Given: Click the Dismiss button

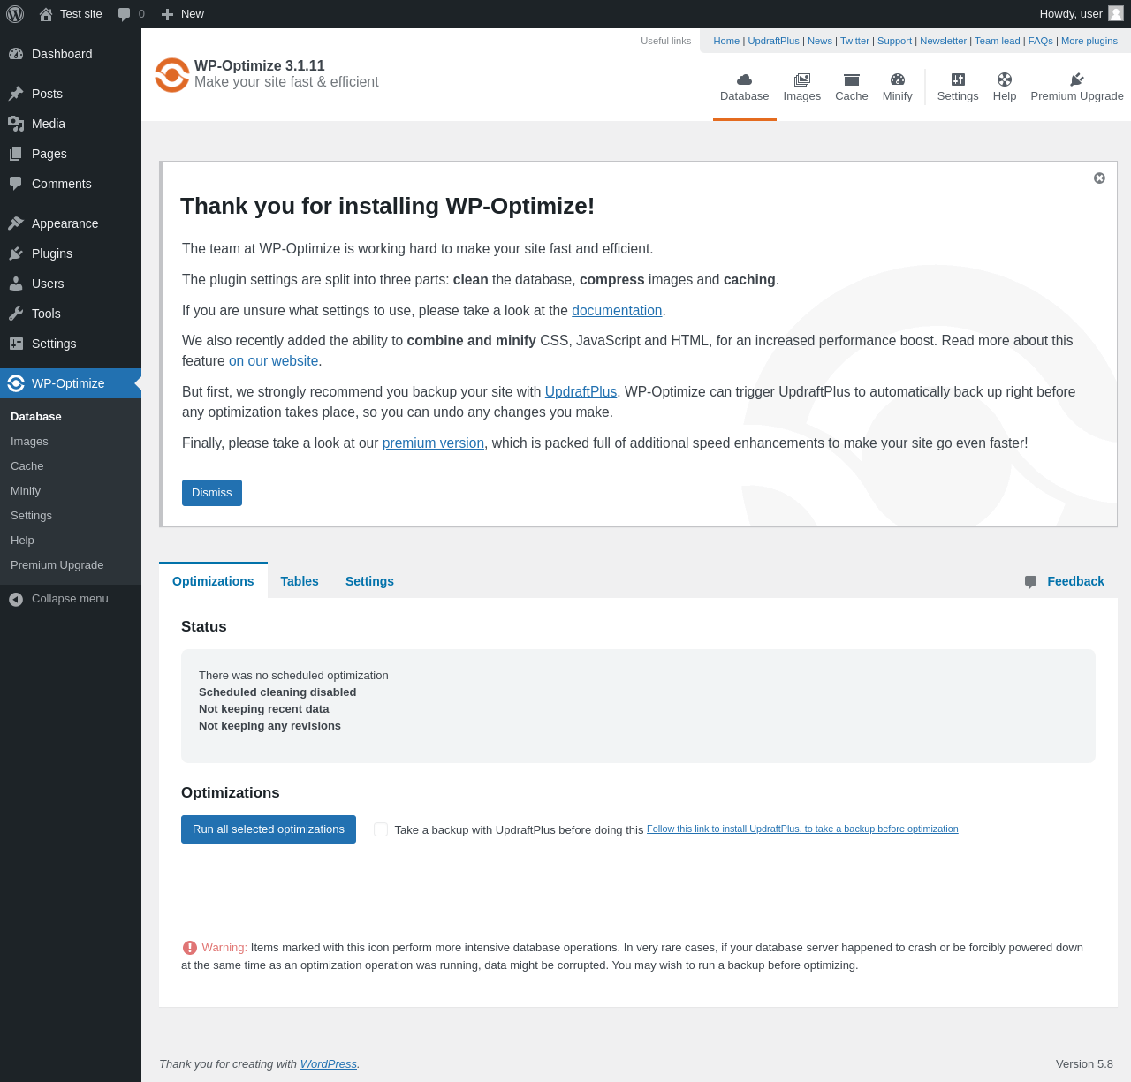Looking at the screenshot, I should pyautogui.click(x=212, y=493).
